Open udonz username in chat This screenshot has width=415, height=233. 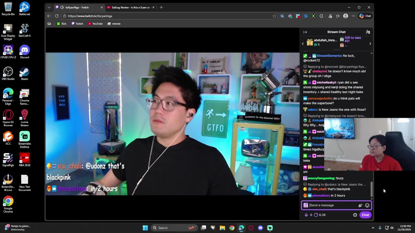[x=312, y=110]
